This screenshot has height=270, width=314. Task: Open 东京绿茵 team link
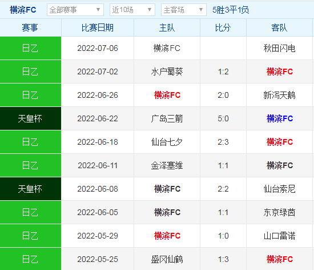279,212
